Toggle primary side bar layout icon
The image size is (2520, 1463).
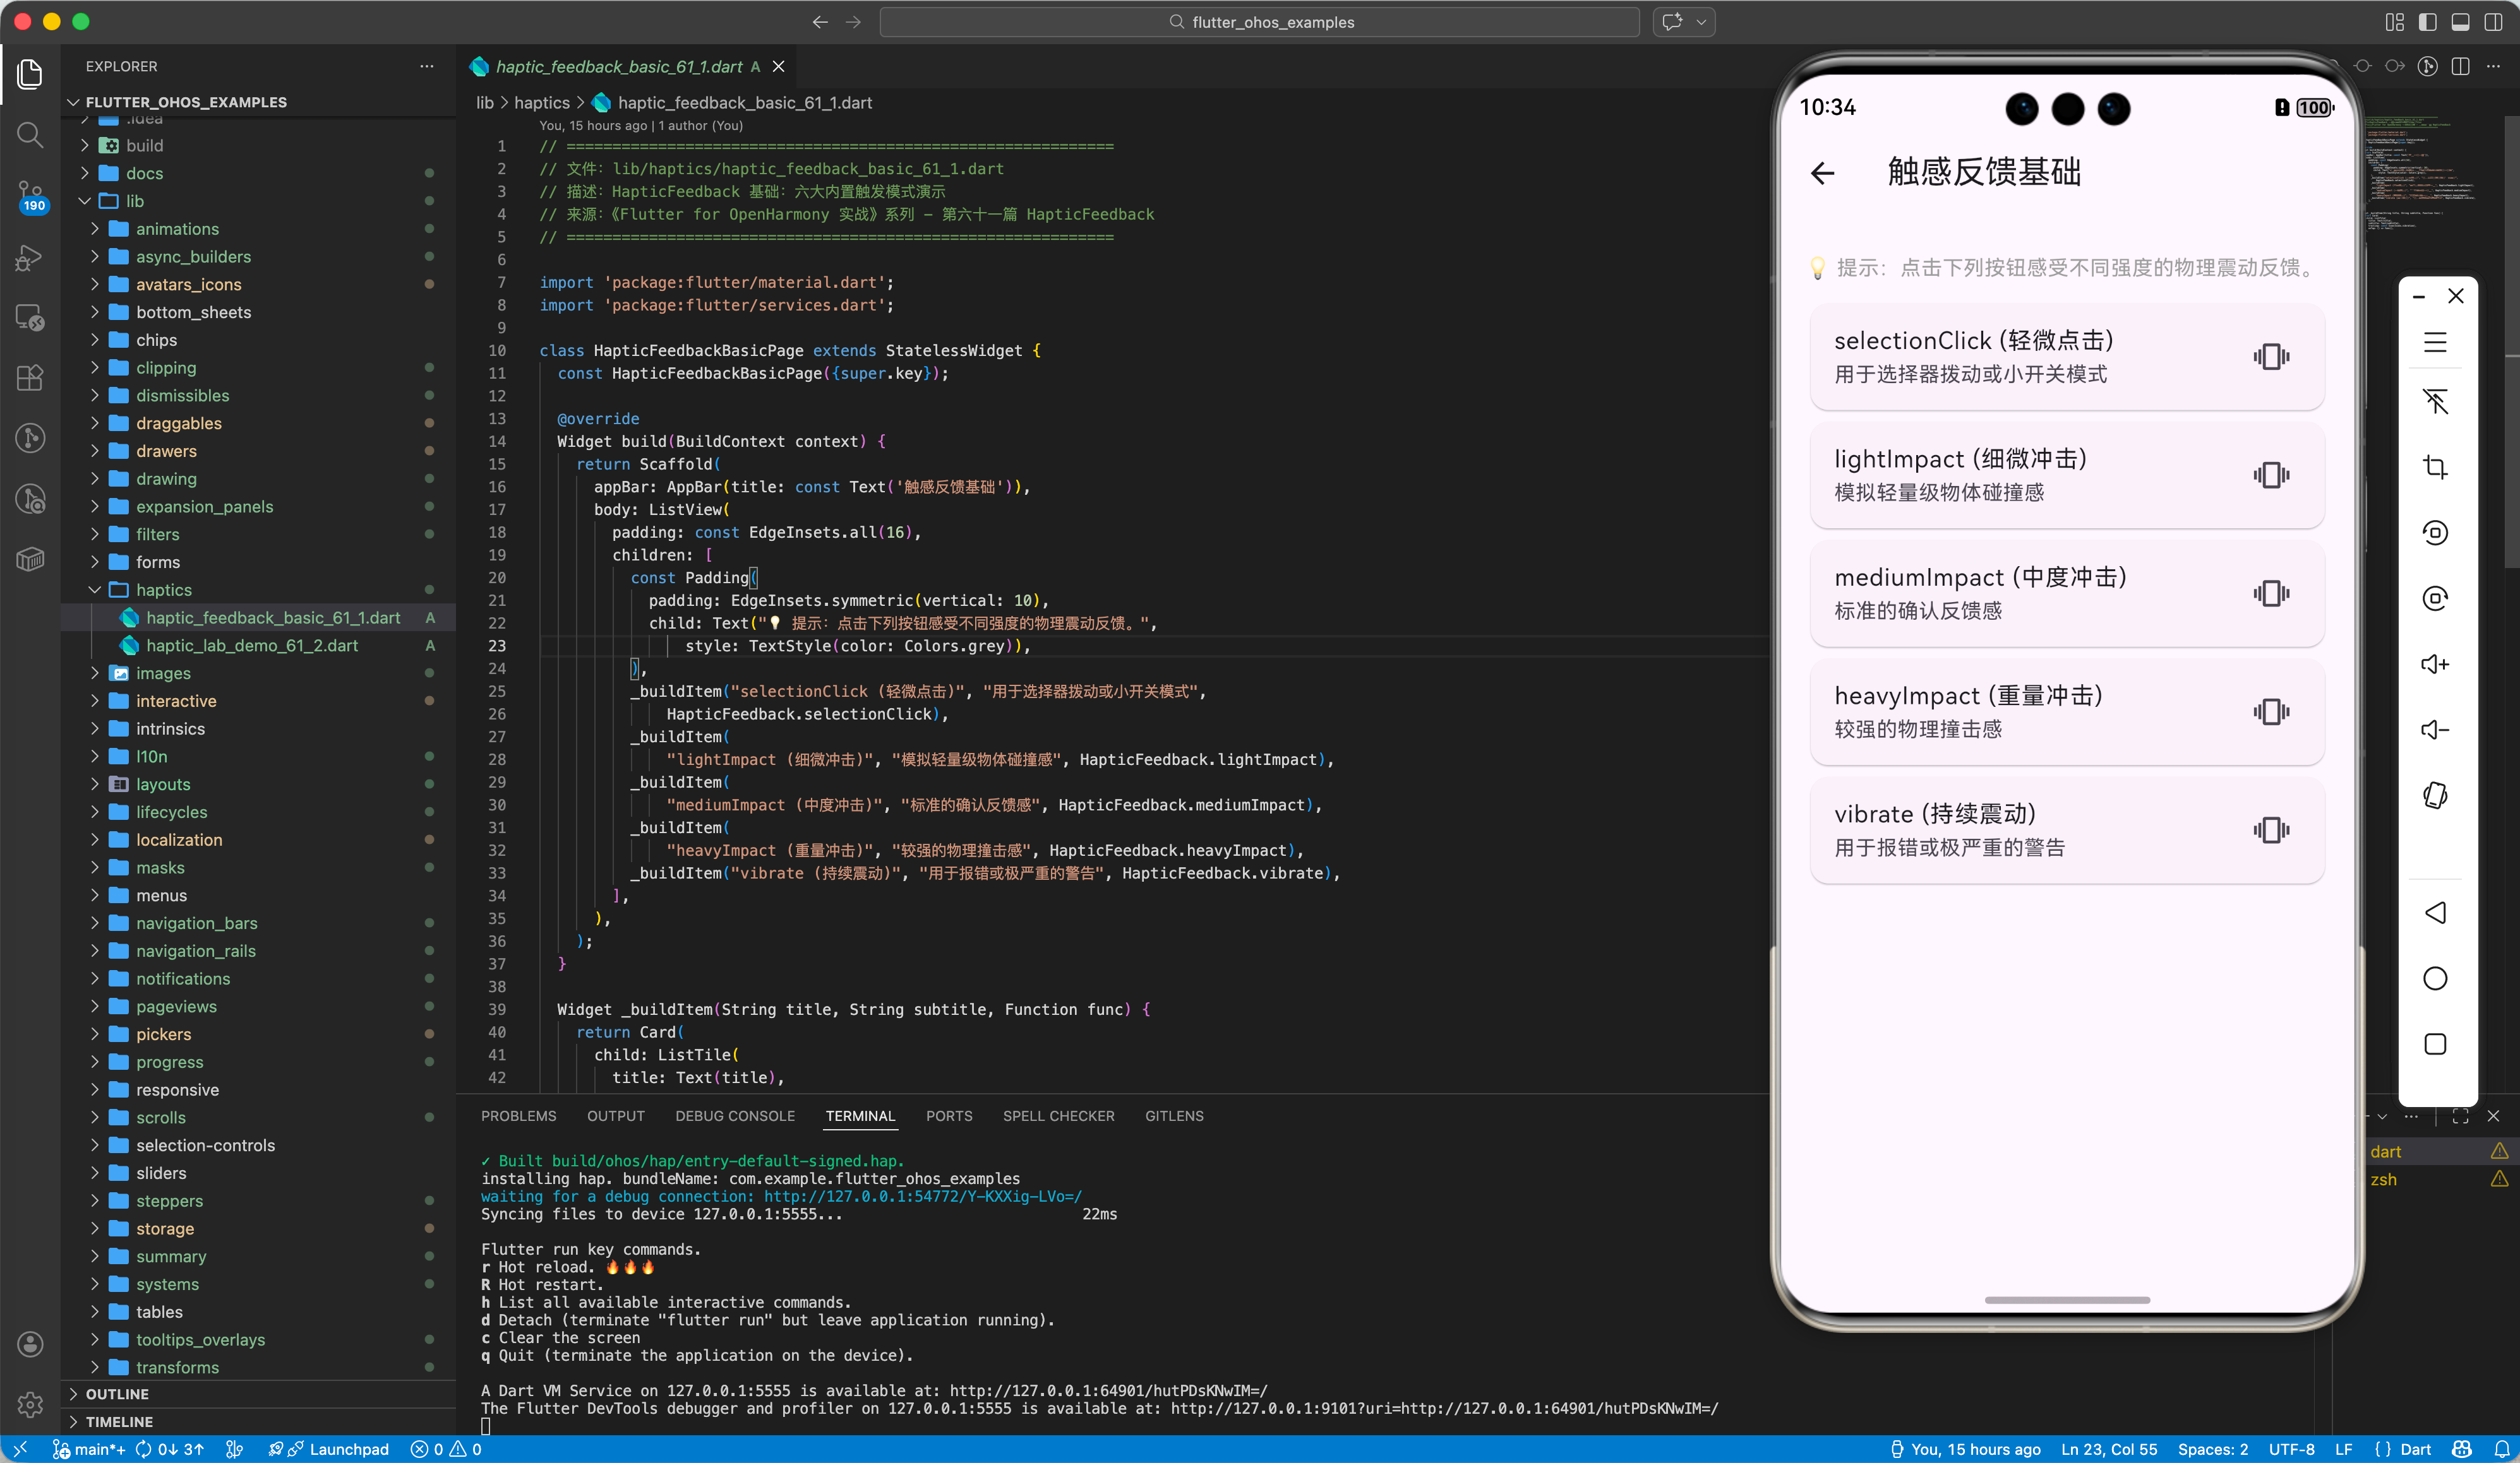[x=2427, y=22]
